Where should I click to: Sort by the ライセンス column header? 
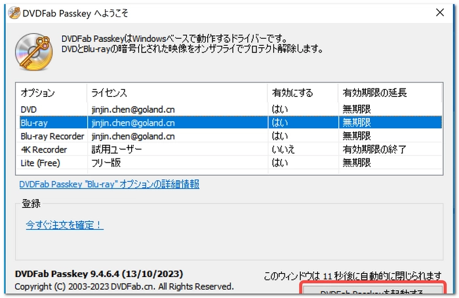(109, 93)
